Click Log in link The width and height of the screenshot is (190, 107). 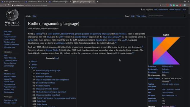pos(184,10)
